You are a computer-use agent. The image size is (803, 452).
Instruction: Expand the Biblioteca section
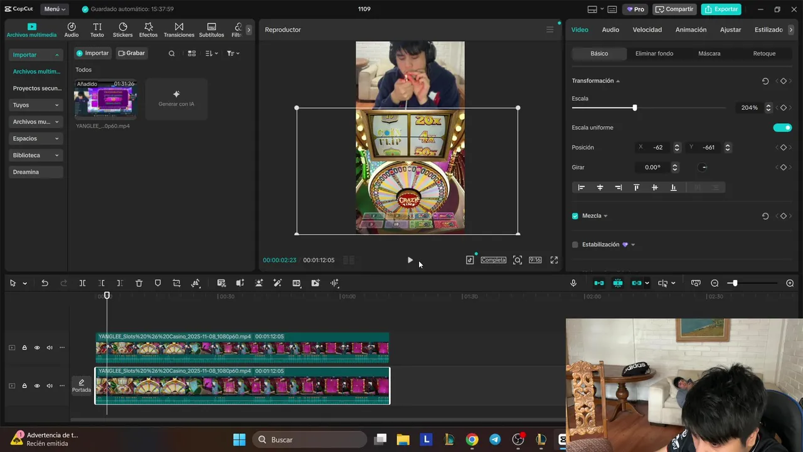(x=36, y=155)
